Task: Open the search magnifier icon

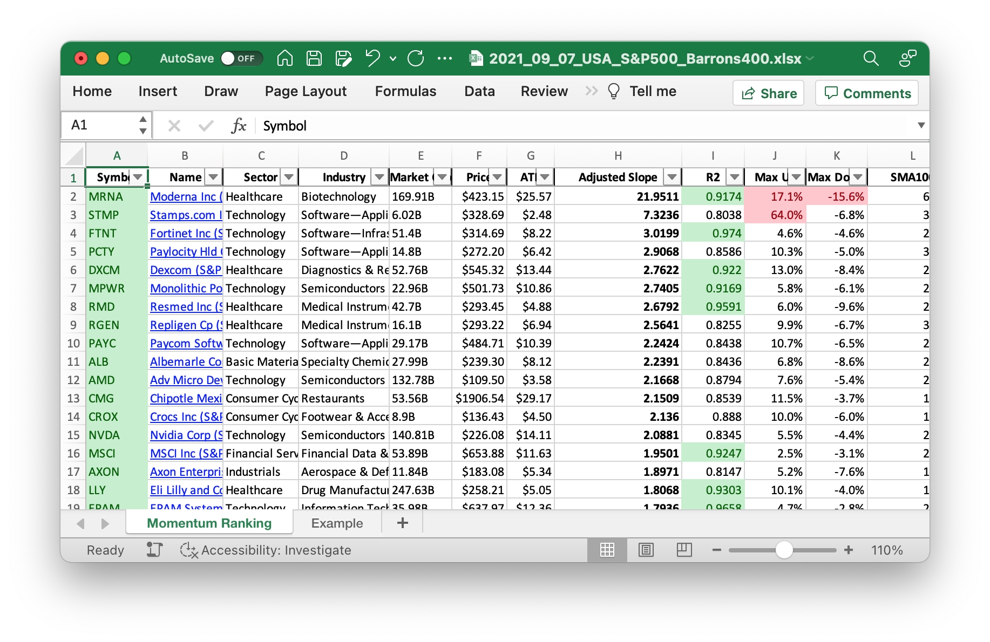Action: (x=871, y=58)
